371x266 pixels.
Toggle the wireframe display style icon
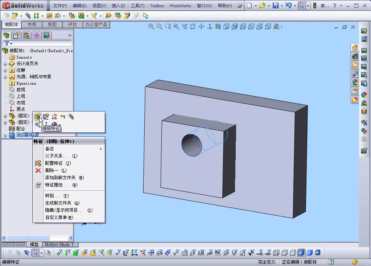[x=276, y=253]
